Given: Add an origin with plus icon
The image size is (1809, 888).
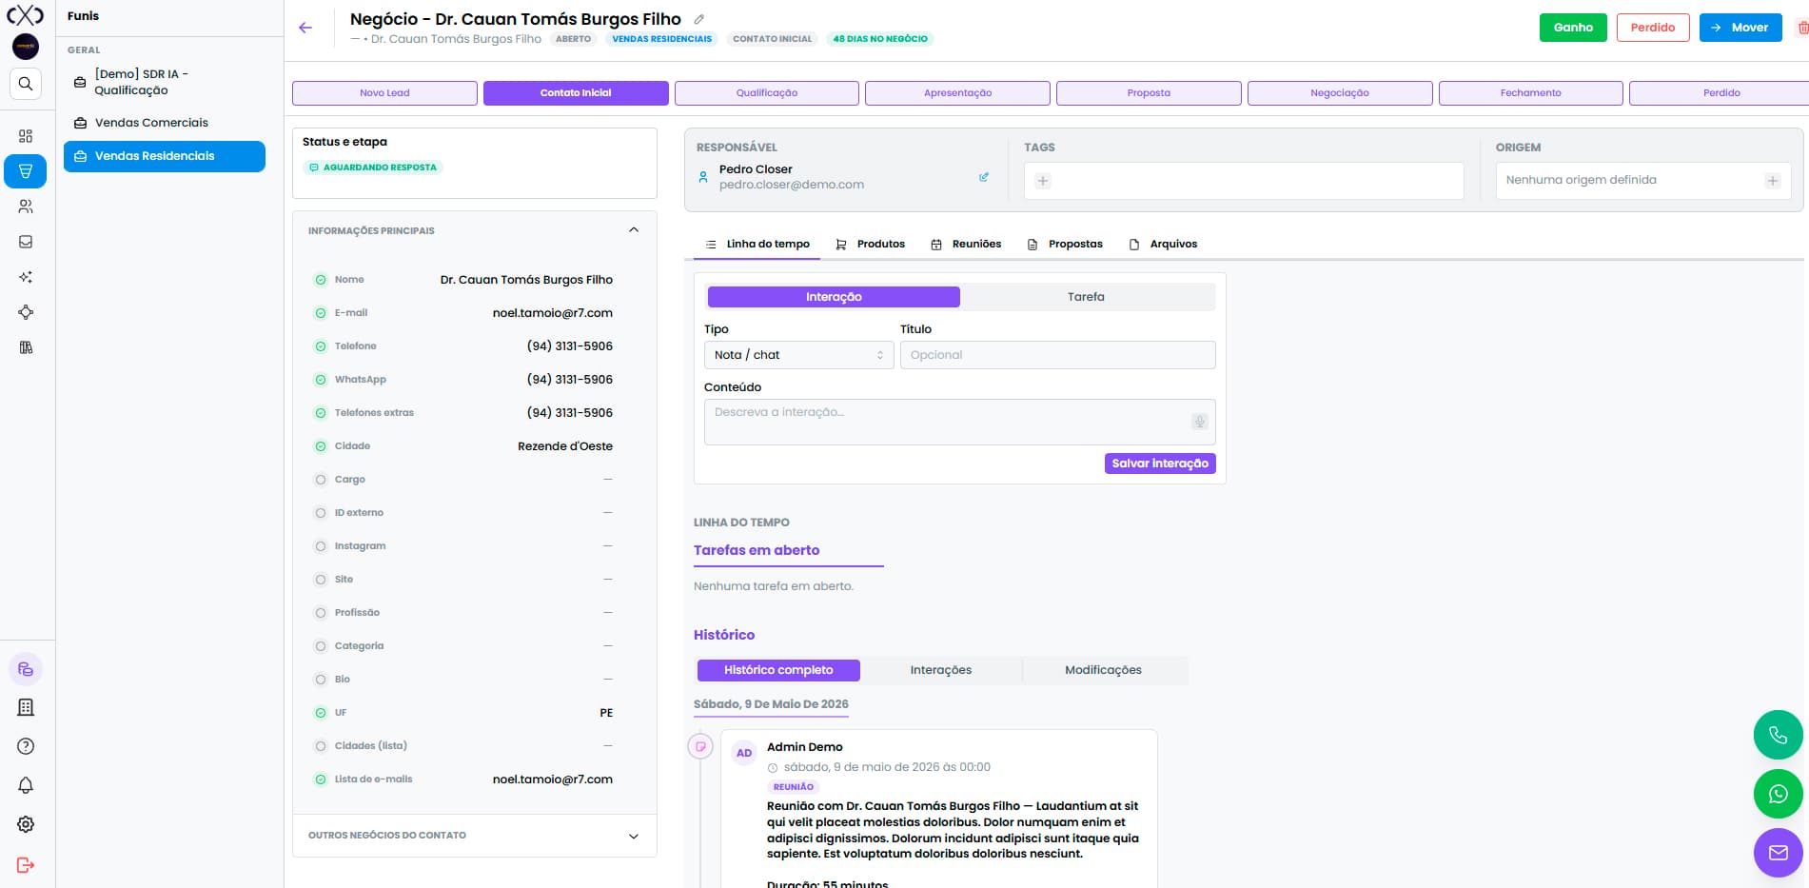Looking at the screenshot, I should click(1772, 181).
